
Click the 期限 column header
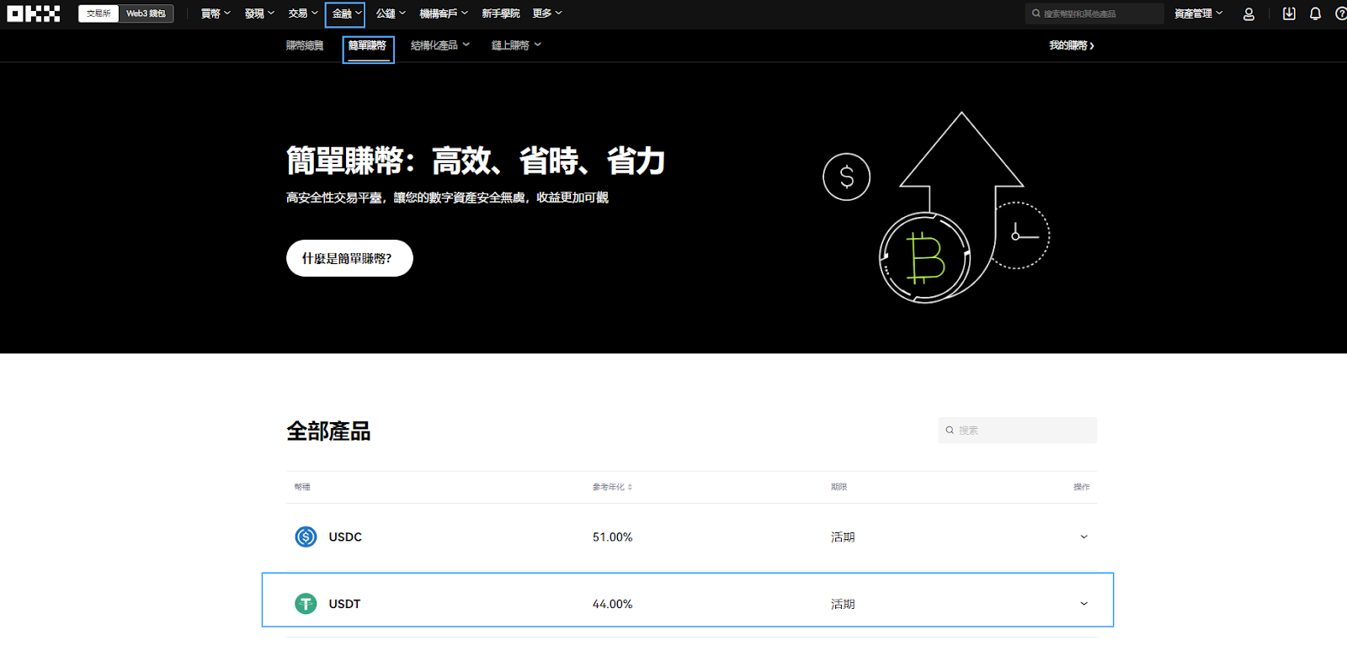coord(839,487)
